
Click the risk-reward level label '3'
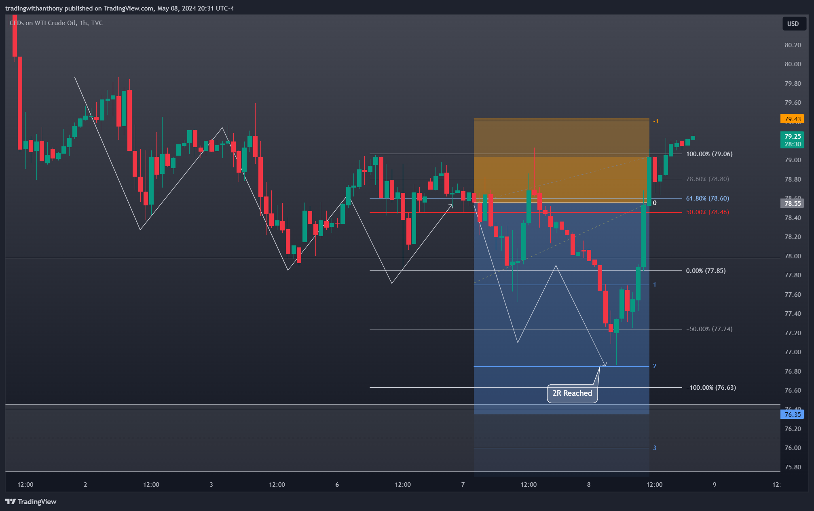click(655, 448)
